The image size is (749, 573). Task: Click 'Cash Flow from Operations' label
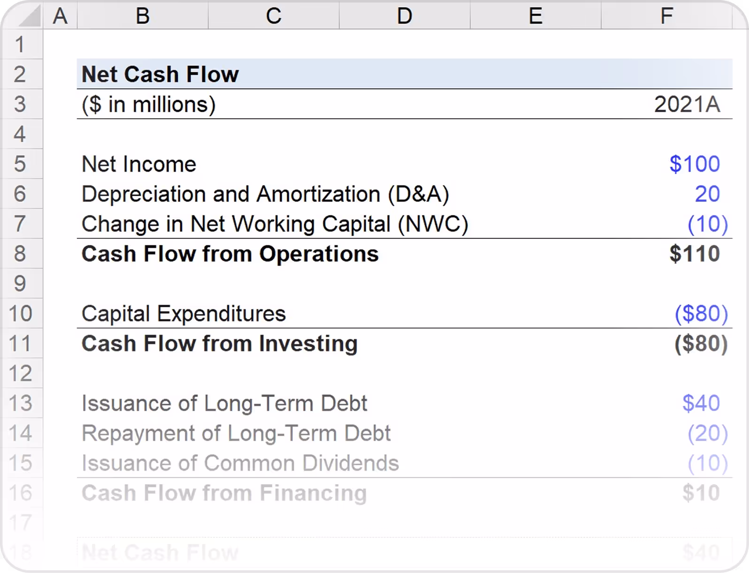[x=230, y=254]
